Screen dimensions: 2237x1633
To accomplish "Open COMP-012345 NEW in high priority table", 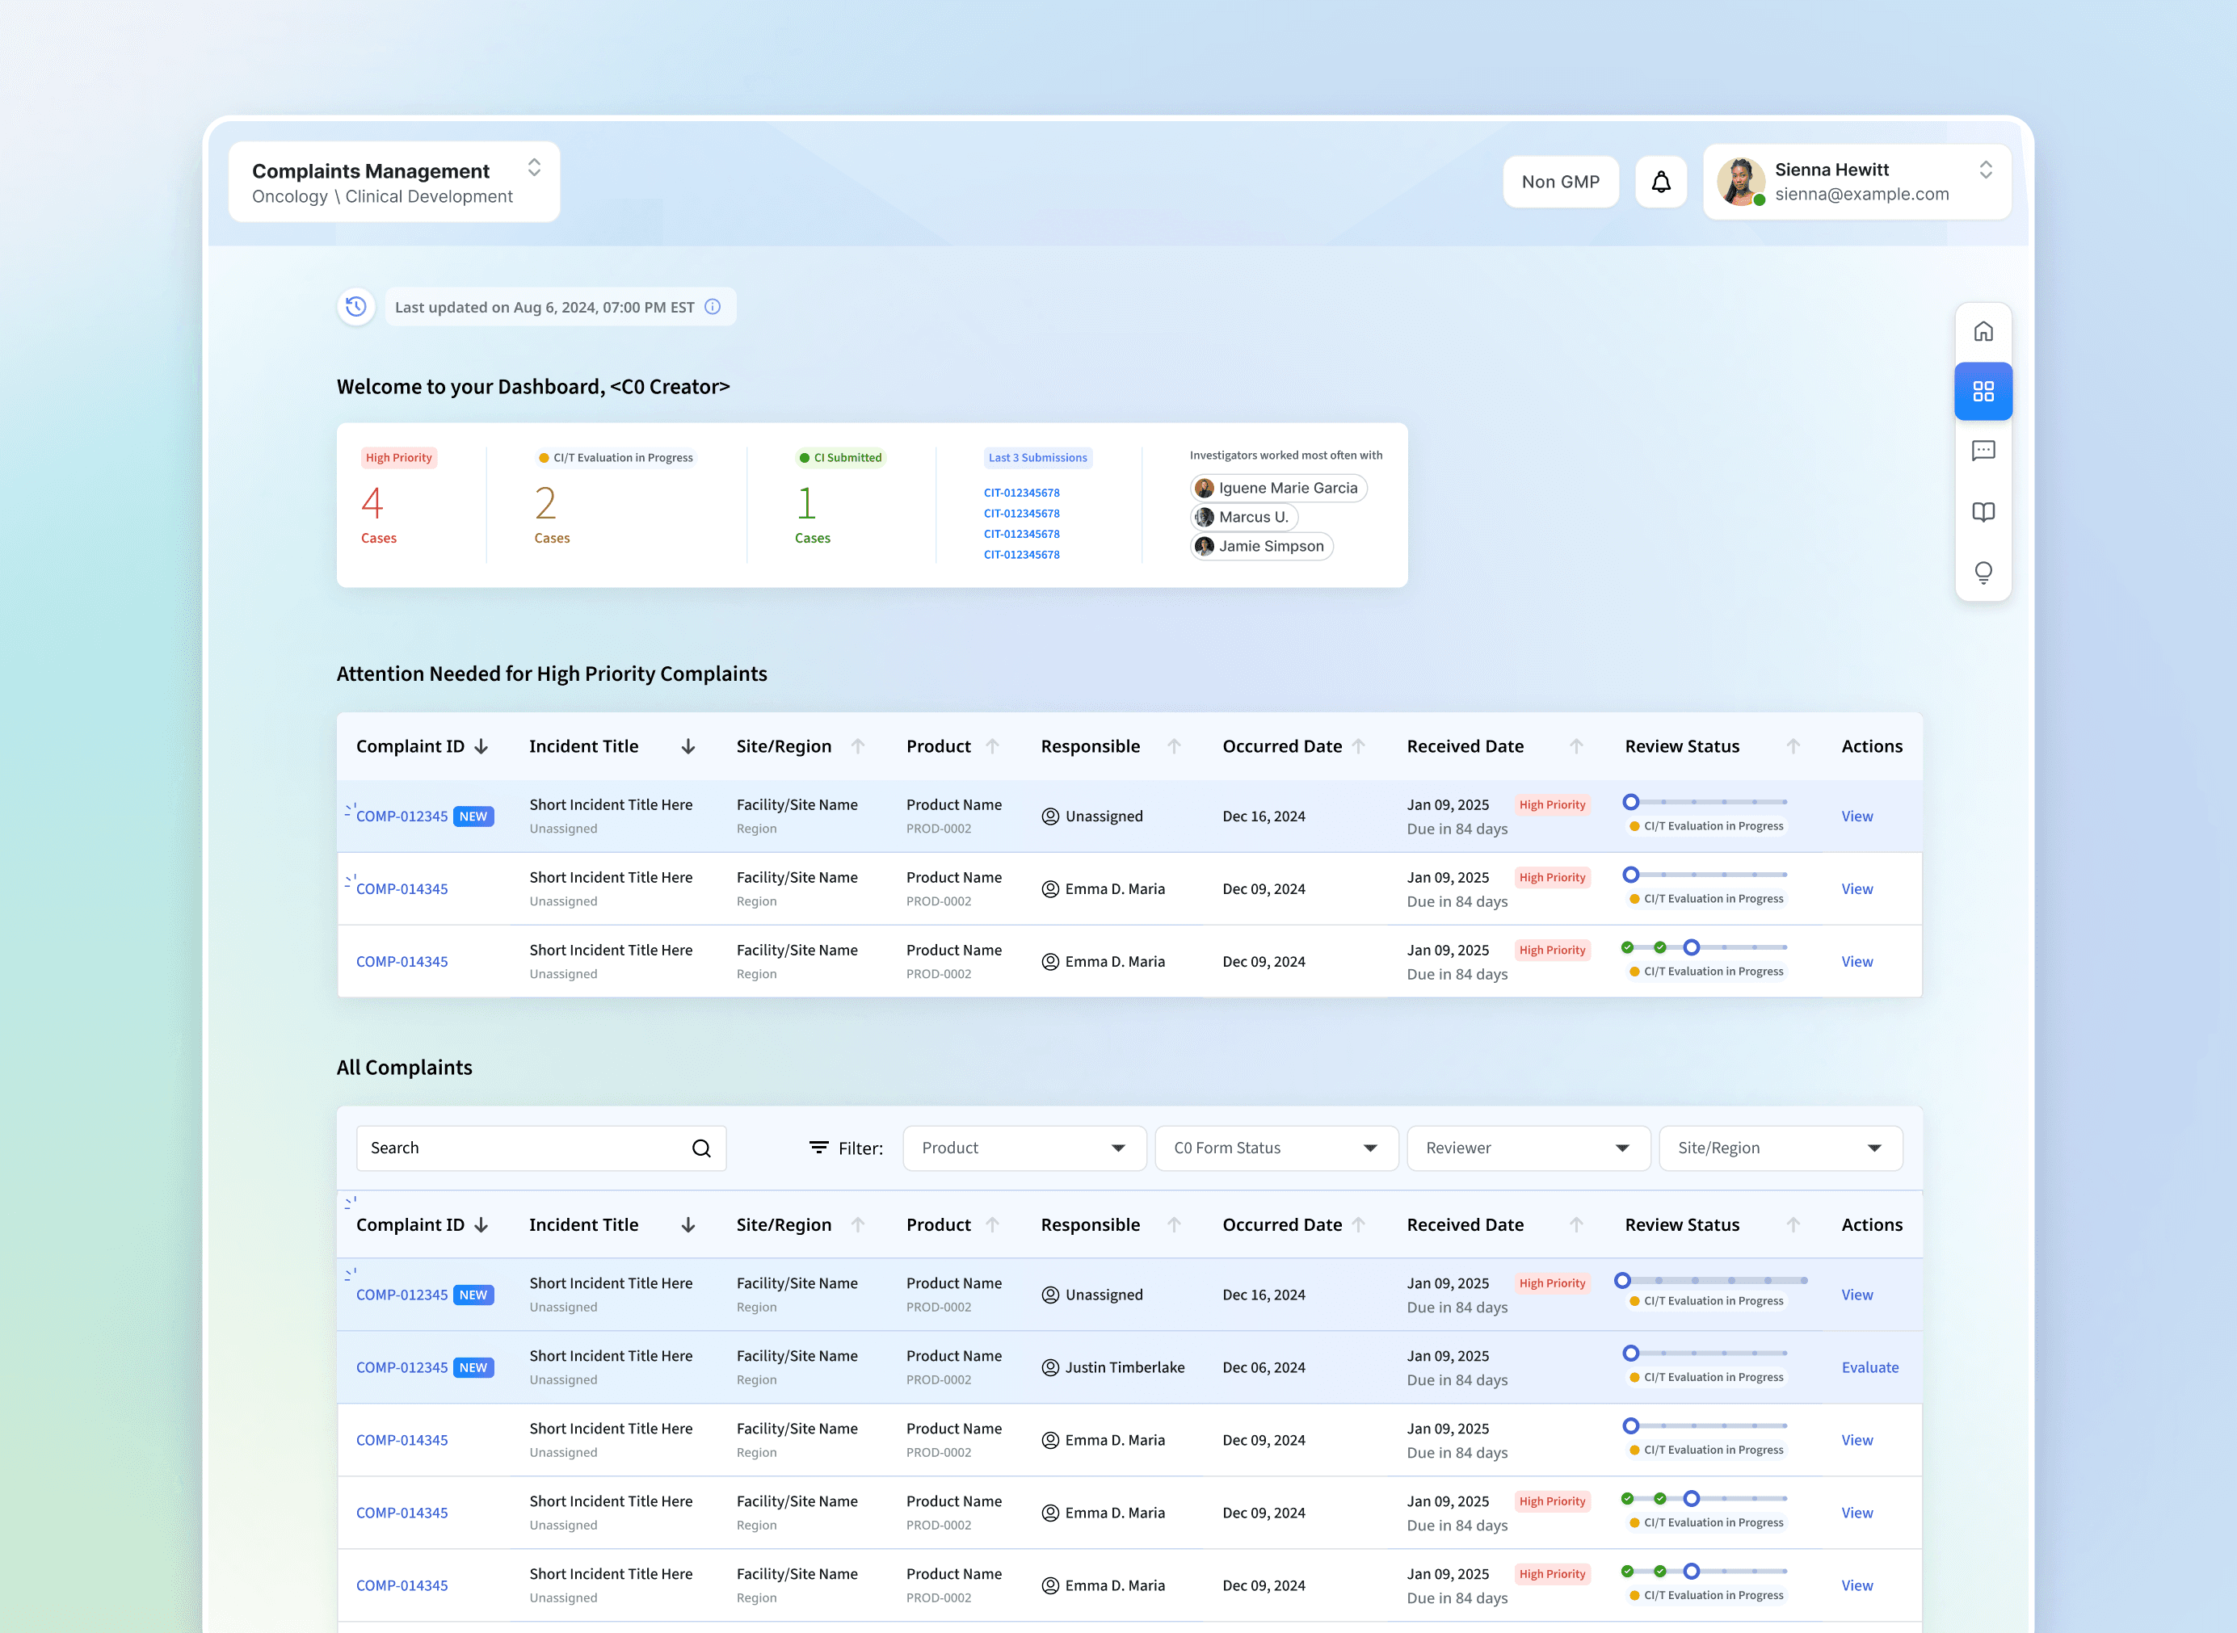I will (402, 816).
